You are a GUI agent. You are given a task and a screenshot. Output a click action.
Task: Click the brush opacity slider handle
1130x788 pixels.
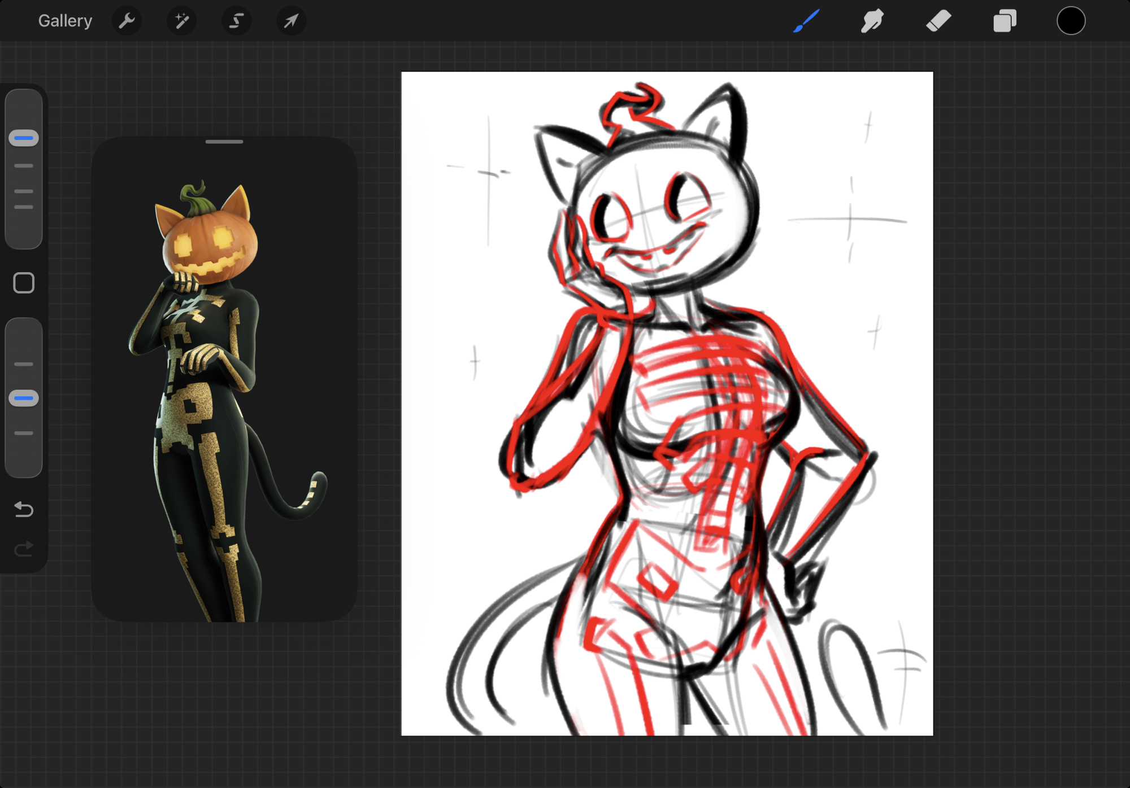(24, 399)
